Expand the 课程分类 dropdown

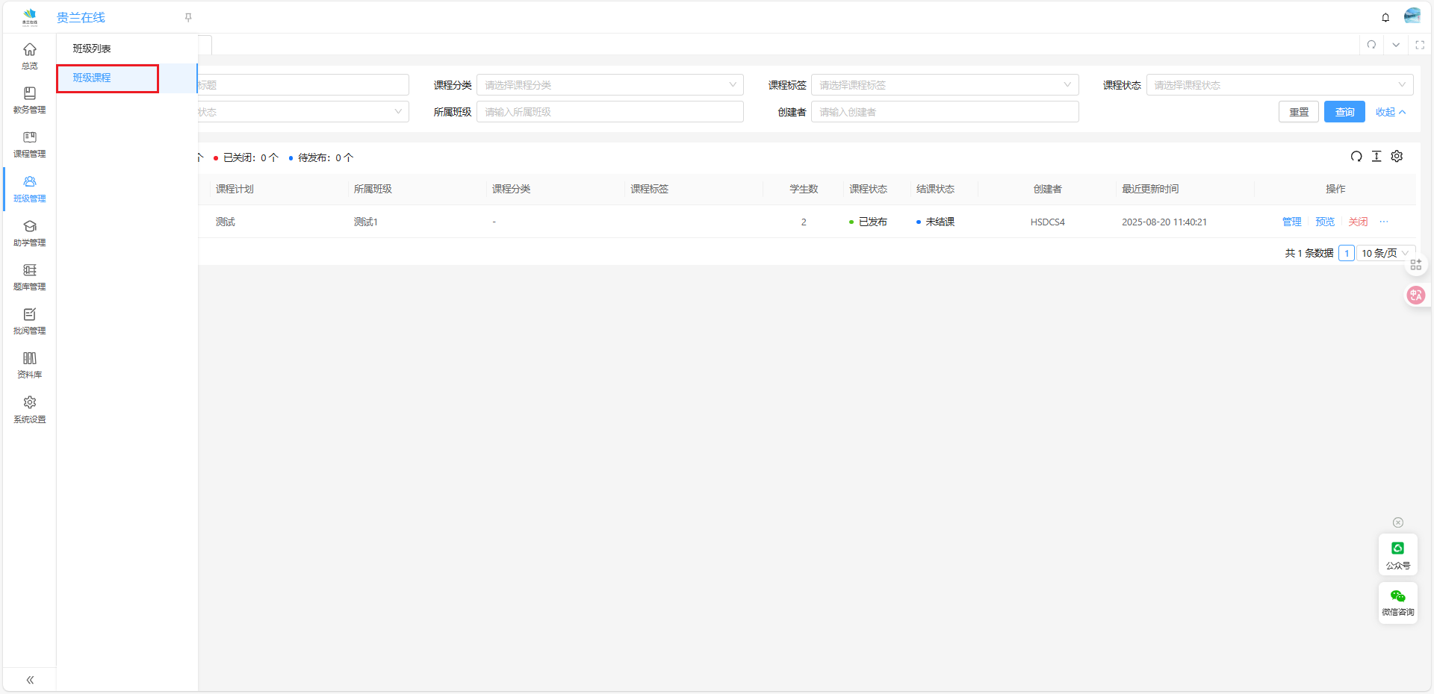coord(609,85)
